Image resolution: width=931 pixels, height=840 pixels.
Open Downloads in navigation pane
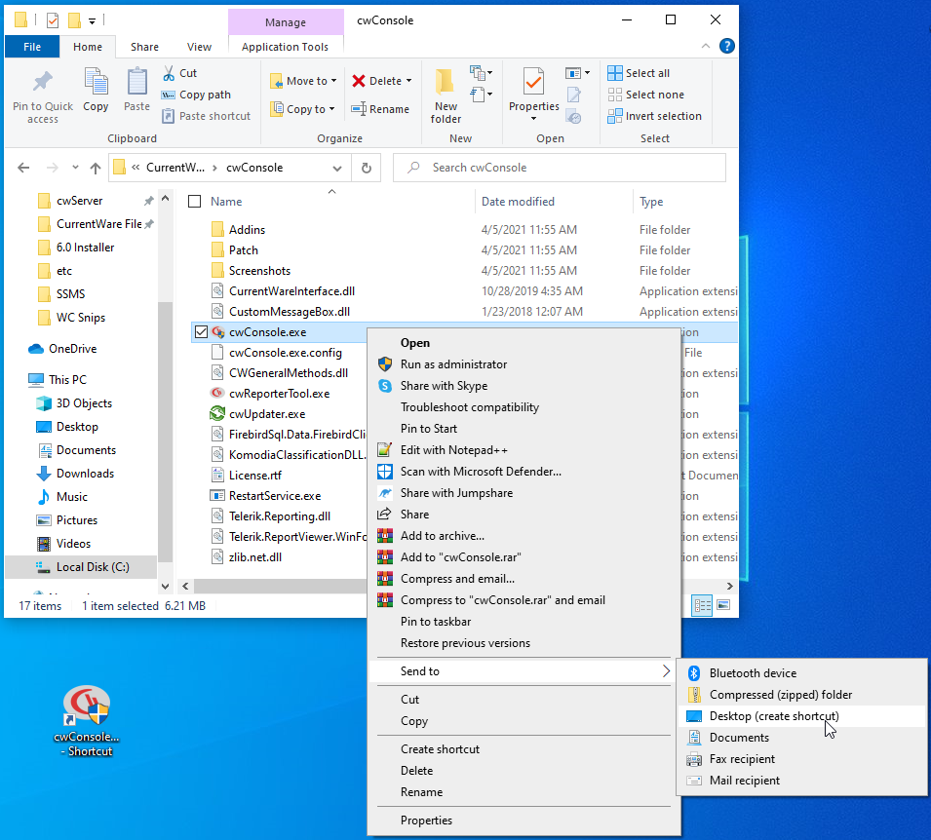click(x=85, y=474)
